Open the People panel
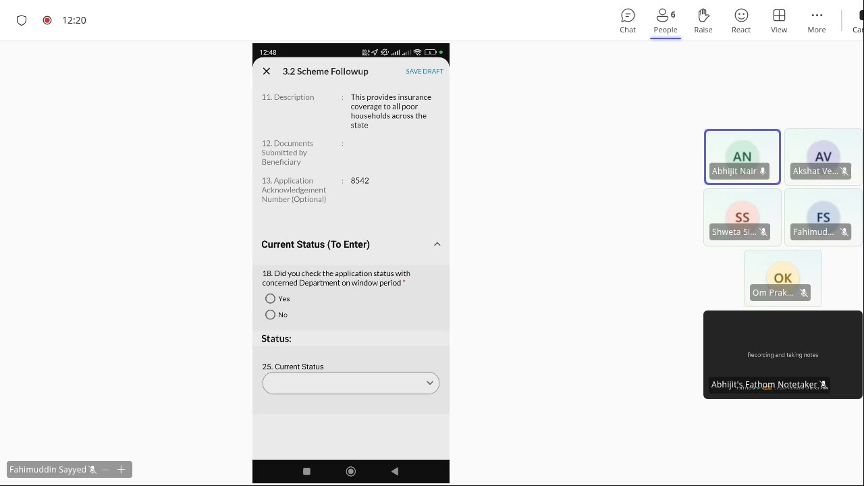This screenshot has height=486, width=864. (665, 20)
